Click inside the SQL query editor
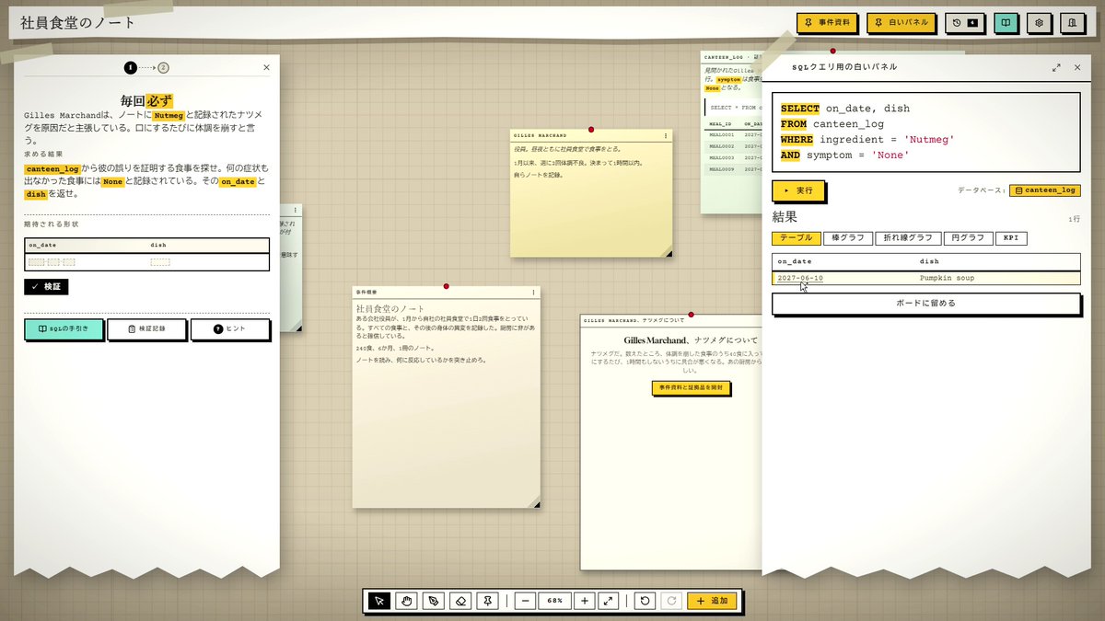Viewport: 1105px width, 621px height. pyautogui.click(x=926, y=132)
